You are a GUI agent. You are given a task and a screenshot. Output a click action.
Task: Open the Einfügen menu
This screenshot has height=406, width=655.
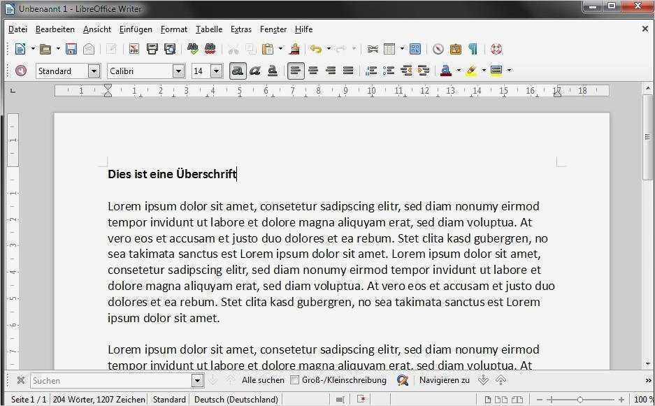click(x=136, y=29)
